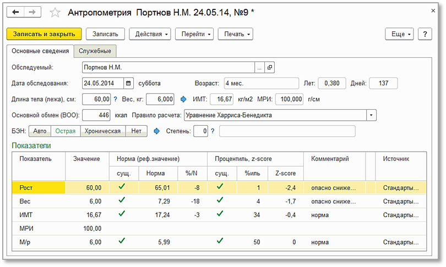Screen dimensions: 446x267
Task: Click Значение column header
Action: (86, 159)
